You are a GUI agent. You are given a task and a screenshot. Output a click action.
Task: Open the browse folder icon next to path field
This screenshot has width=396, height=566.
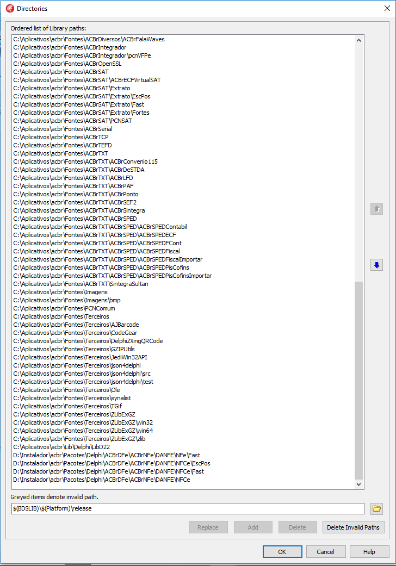(x=376, y=508)
